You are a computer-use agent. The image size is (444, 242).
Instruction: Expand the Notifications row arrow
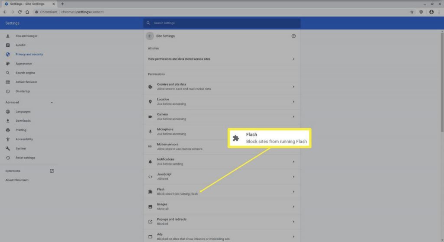[294, 161]
